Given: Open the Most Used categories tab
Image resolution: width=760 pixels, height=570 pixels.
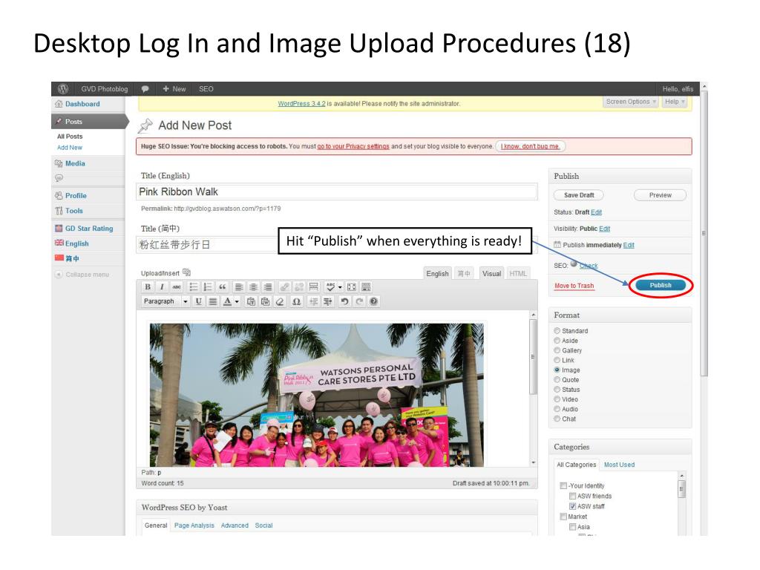Looking at the screenshot, I should (x=619, y=465).
